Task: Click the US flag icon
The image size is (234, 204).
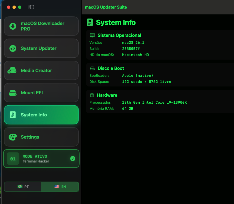Action: 57,187
